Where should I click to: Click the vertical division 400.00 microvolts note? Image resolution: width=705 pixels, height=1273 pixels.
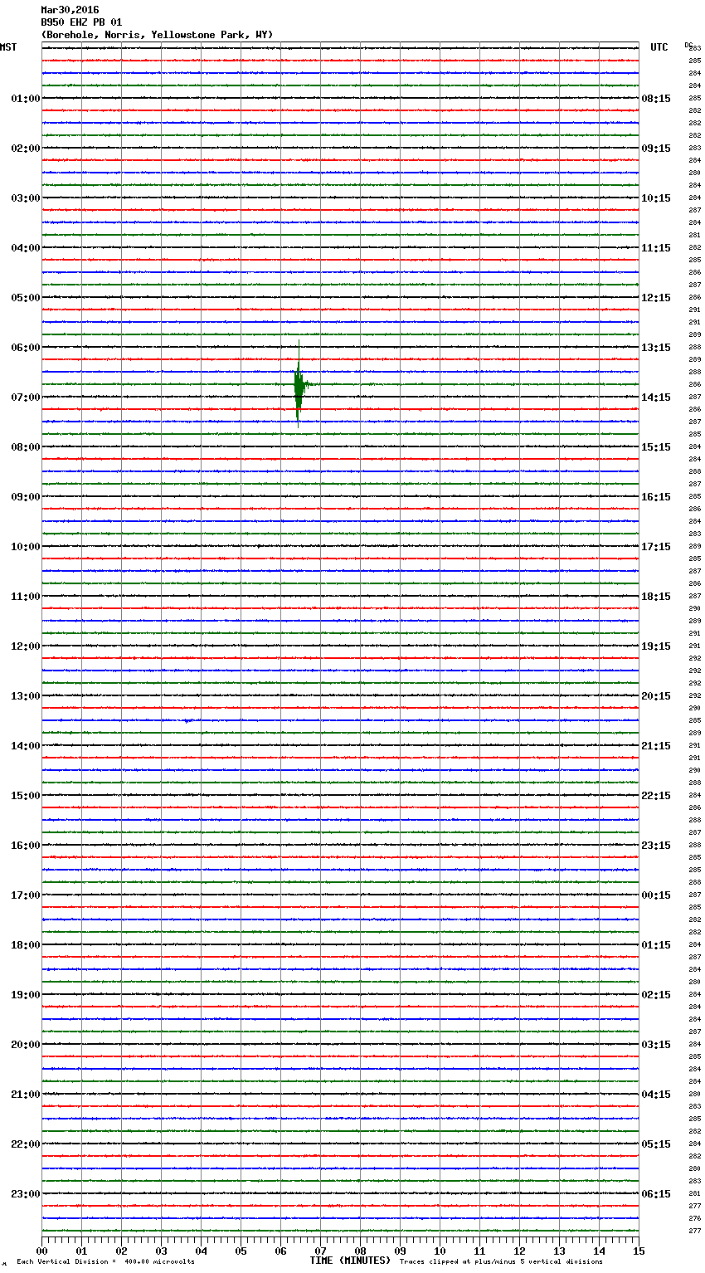click(x=105, y=1261)
